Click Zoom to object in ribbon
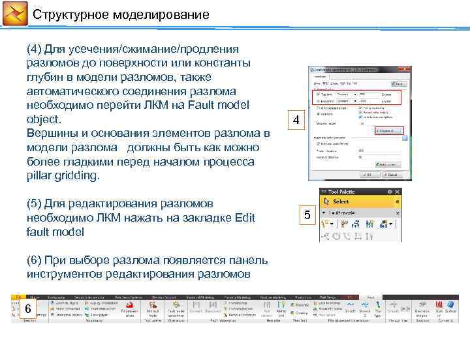470x352 pixels. (x=65, y=303)
